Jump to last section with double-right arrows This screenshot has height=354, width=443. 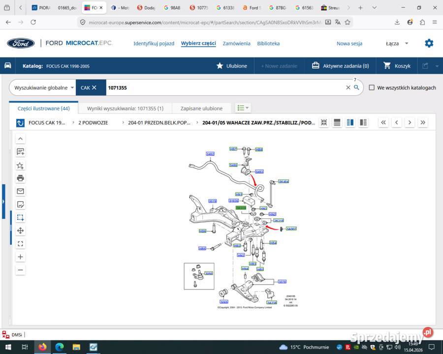click(x=423, y=122)
